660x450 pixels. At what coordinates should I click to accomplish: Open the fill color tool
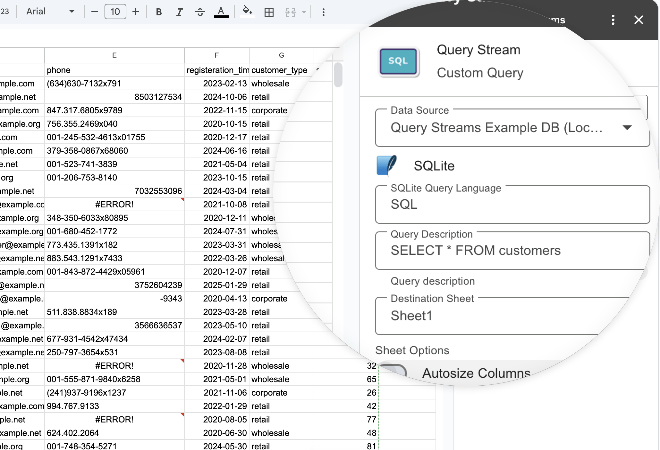coord(247,12)
